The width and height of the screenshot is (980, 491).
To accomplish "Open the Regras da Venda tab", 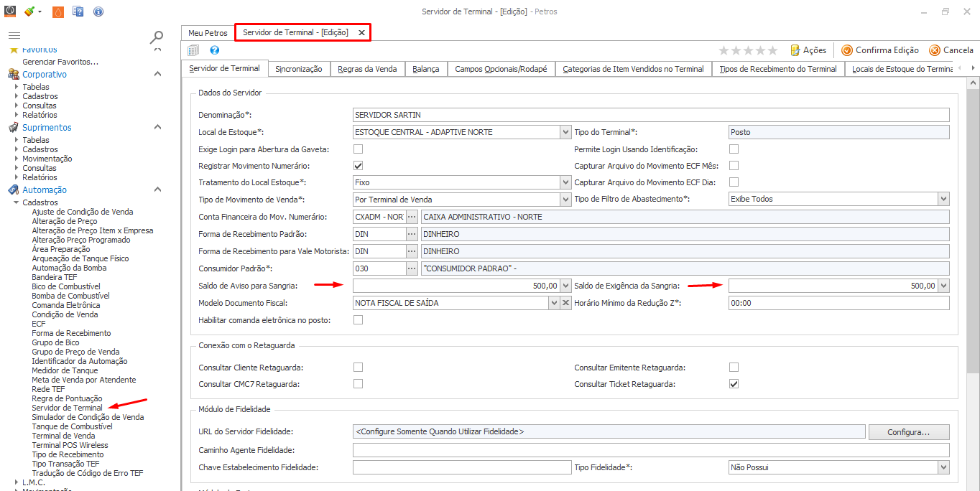I will [367, 69].
